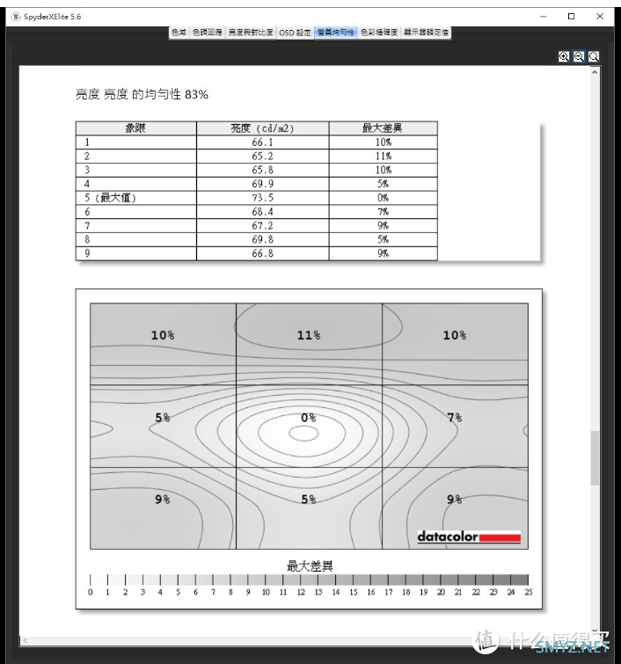The image size is (621, 664).
Task: Click the scrollbar up arrow
Action: (595, 72)
